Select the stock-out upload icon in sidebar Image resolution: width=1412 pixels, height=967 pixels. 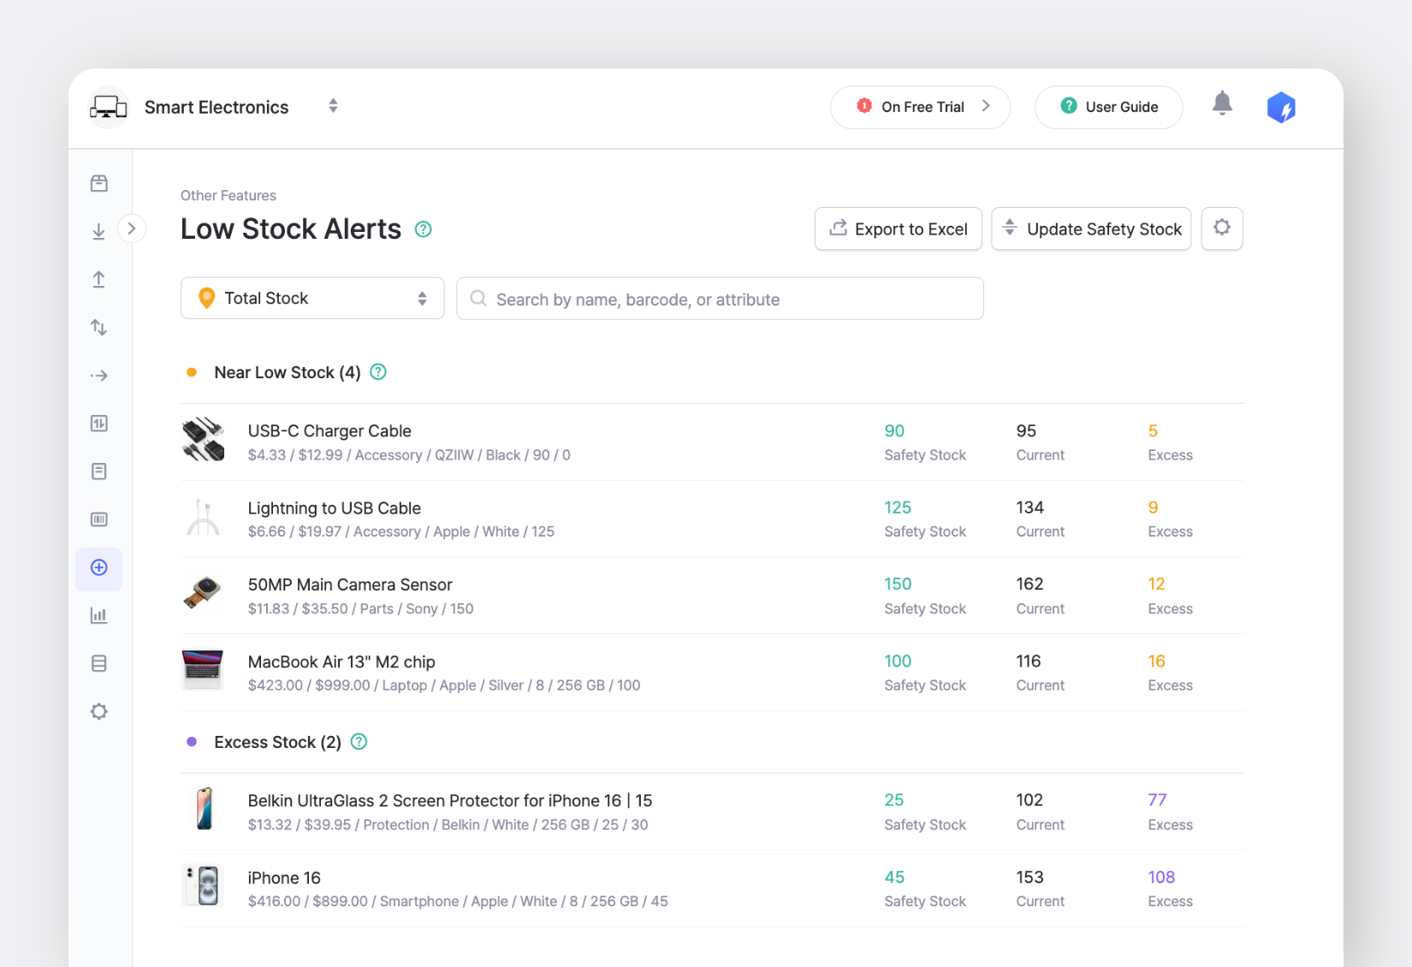[99, 279]
